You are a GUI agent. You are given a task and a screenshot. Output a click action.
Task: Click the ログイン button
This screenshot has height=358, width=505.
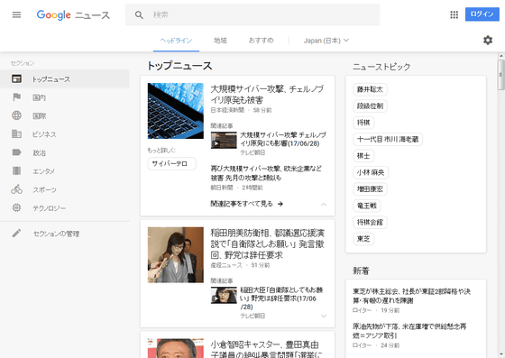click(482, 14)
